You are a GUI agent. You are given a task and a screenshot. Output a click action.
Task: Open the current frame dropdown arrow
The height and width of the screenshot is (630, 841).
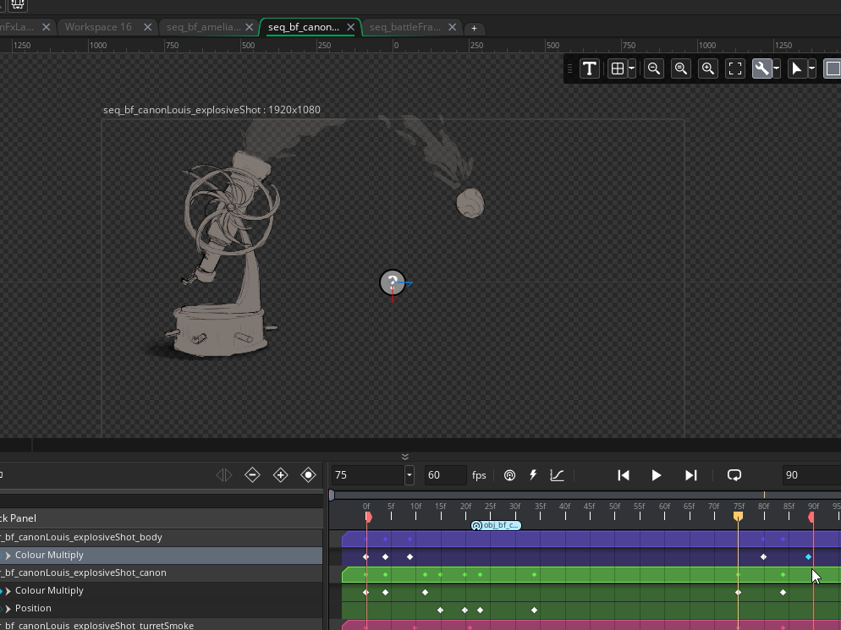[409, 475]
